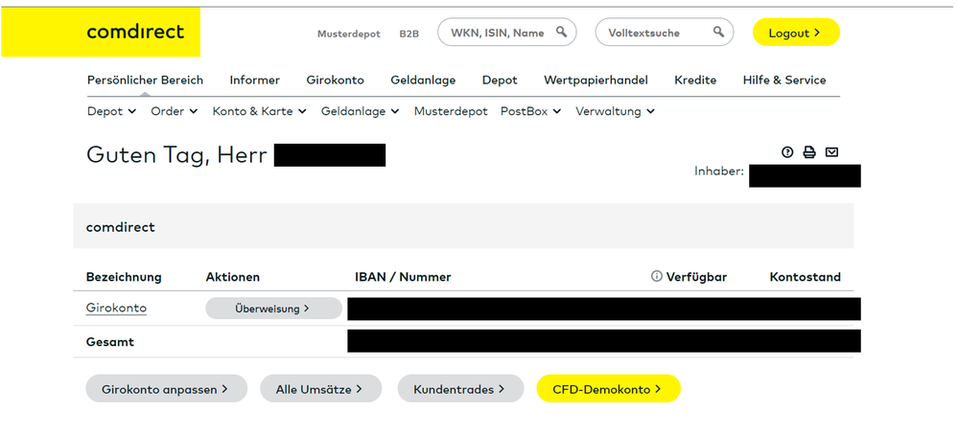The width and height of the screenshot is (958, 435).
Task: Click the magnifier in Volltextsuche field
Action: [718, 32]
